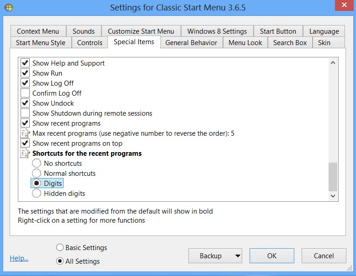The image size is (356, 276).
Task: Select All Settings radio button
Action: pos(60,261)
